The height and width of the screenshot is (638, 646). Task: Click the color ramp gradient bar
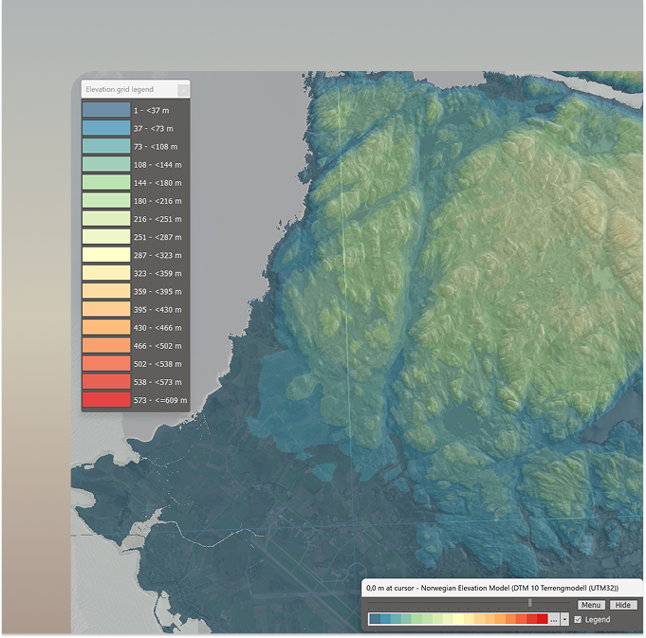[x=458, y=619]
